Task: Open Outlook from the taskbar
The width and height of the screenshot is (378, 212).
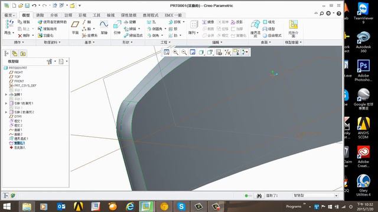Action: tap(61, 207)
